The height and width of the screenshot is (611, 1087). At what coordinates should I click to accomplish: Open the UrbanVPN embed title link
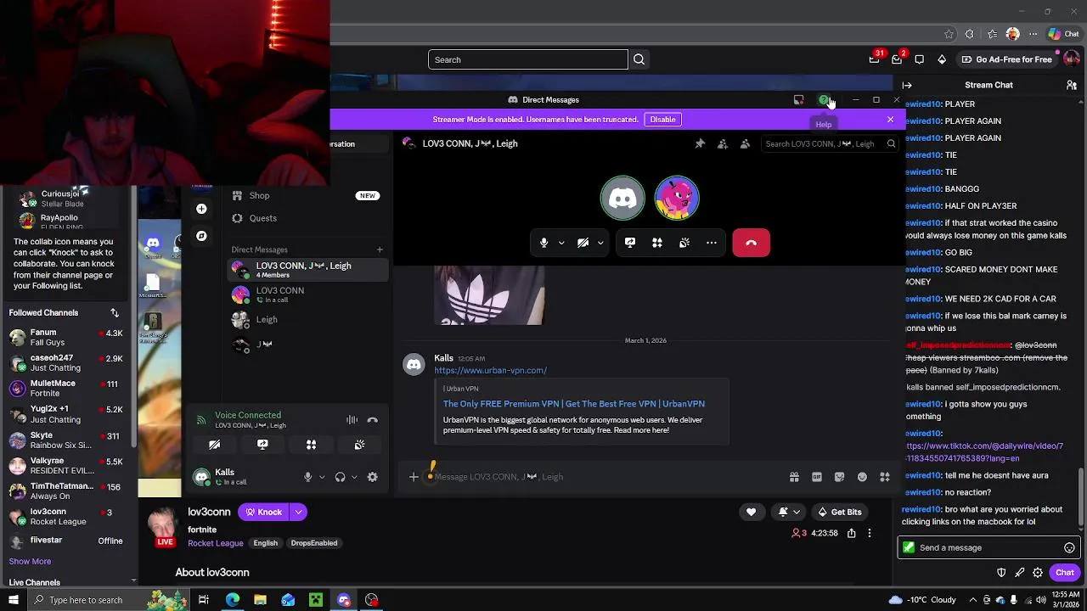pos(574,404)
